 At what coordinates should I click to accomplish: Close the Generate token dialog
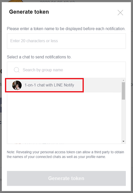point(120,12)
